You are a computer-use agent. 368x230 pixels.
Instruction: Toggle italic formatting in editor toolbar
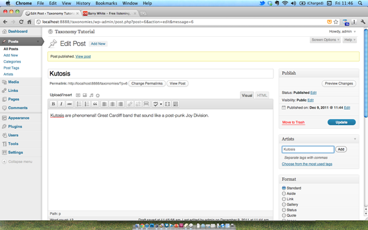61,104
